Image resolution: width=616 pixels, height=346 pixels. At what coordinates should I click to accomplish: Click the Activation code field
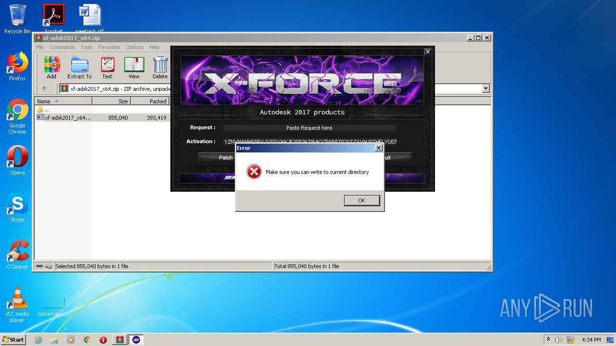pos(310,142)
